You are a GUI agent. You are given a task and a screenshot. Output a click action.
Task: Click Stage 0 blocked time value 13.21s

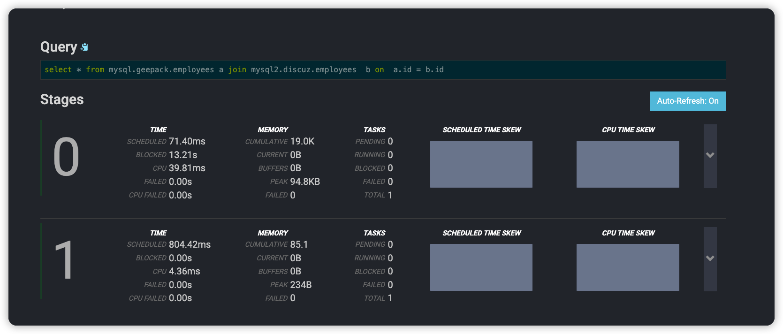tap(183, 155)
